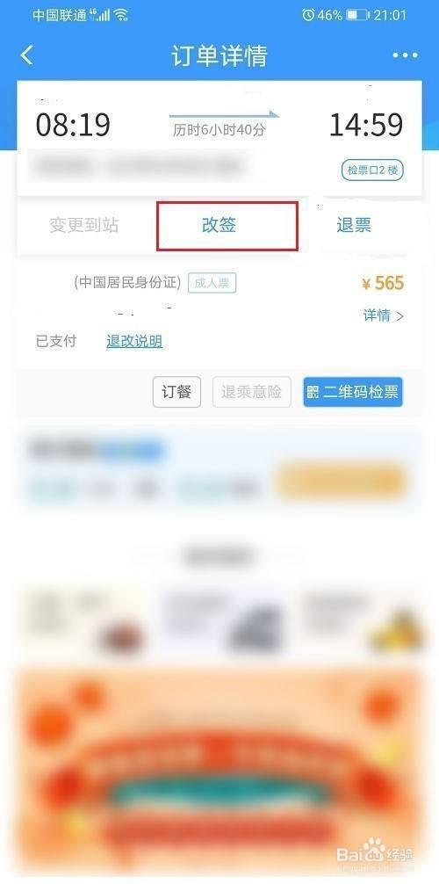Screen dimensions: 439x884
Task: Tap the 检票口2楼 badge
Action: (x=372, y=170)
